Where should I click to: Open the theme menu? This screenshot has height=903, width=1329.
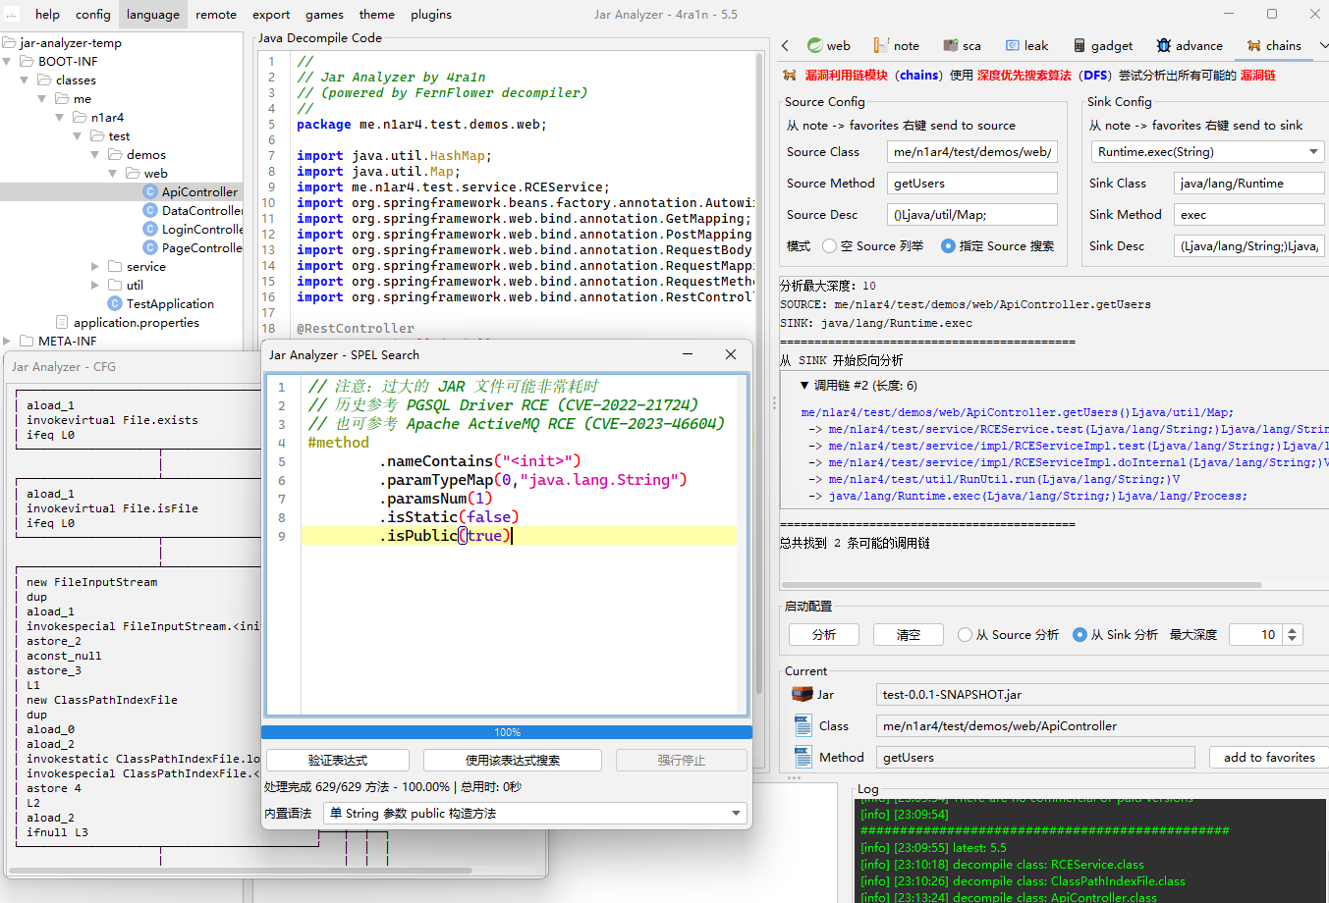376,15
